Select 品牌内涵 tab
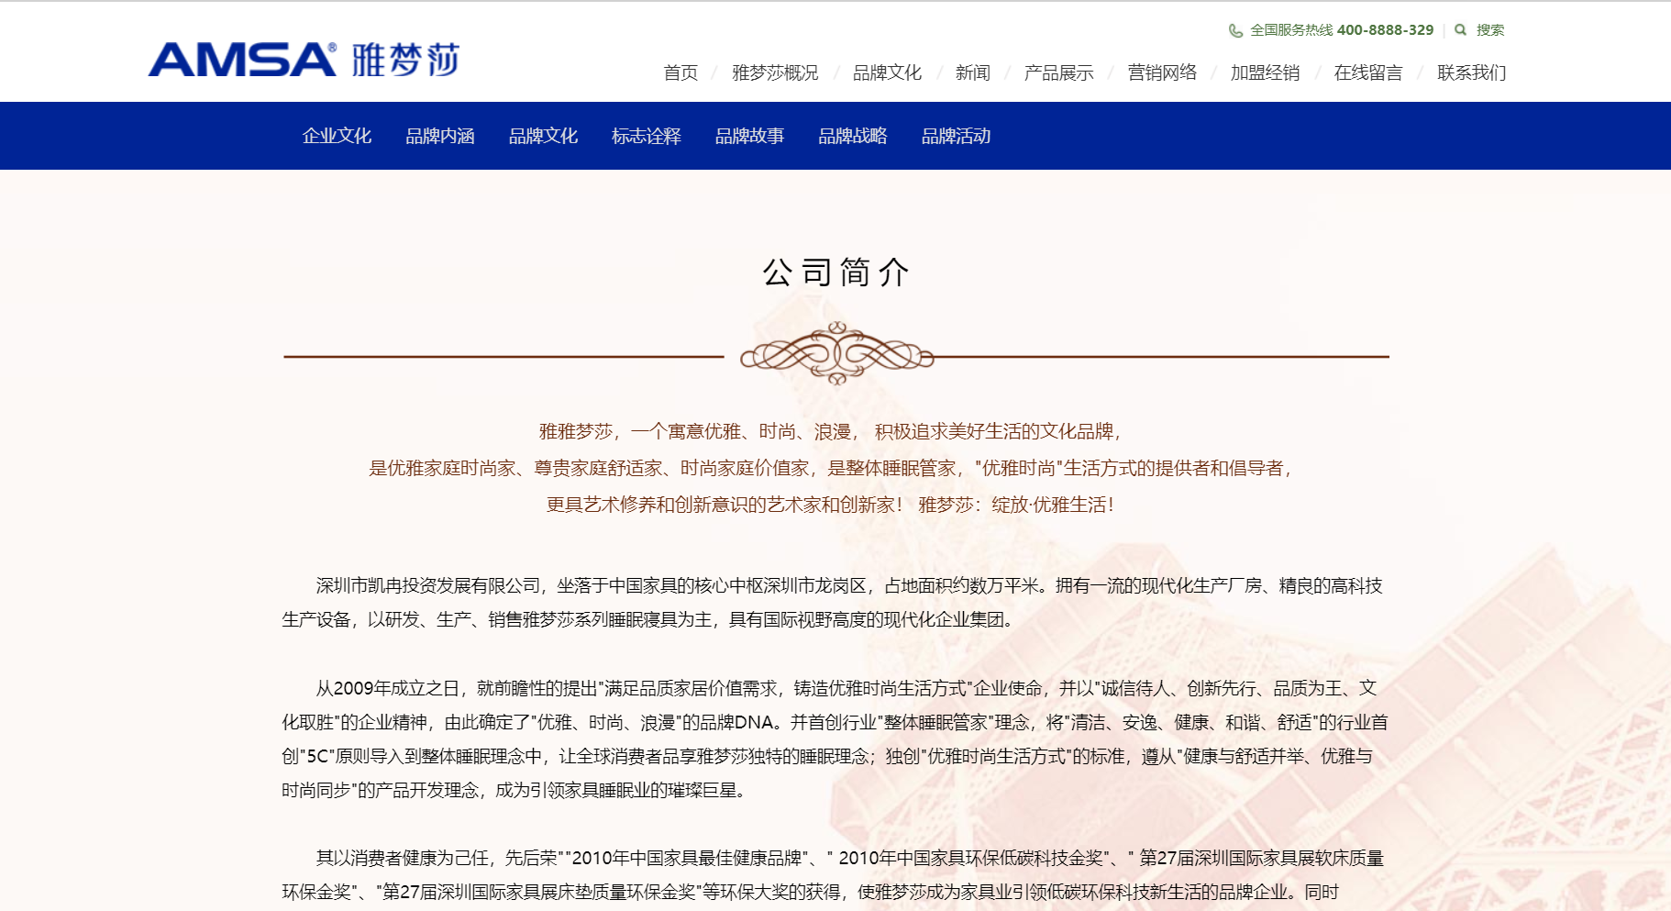1671x911 pixels. tap(440, 136)
